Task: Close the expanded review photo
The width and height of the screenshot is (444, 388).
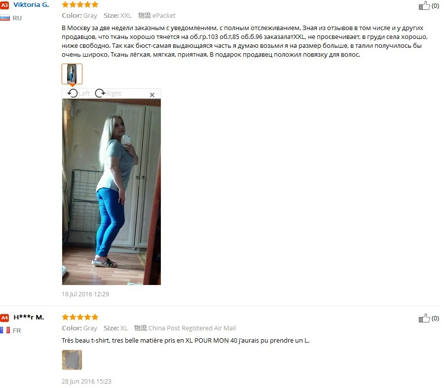Action: pos(152,95)
